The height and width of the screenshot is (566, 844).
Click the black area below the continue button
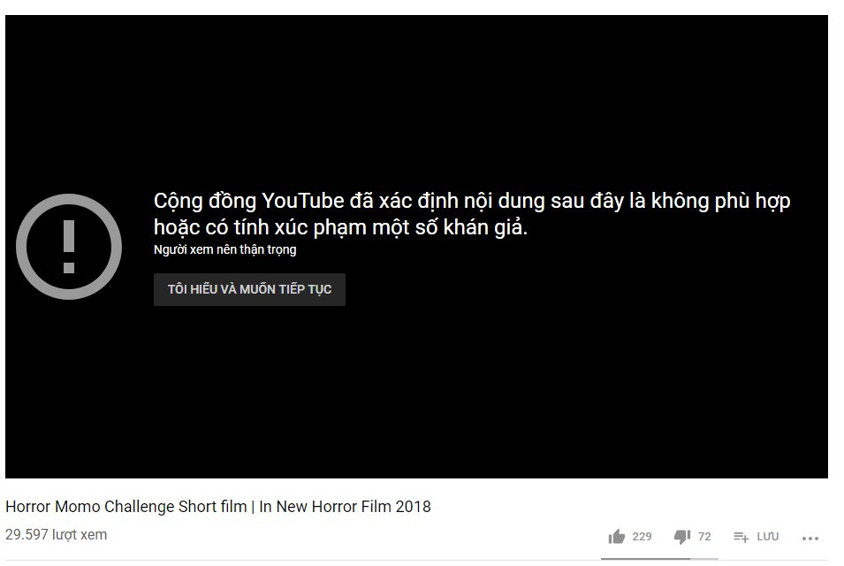point(416,394)
